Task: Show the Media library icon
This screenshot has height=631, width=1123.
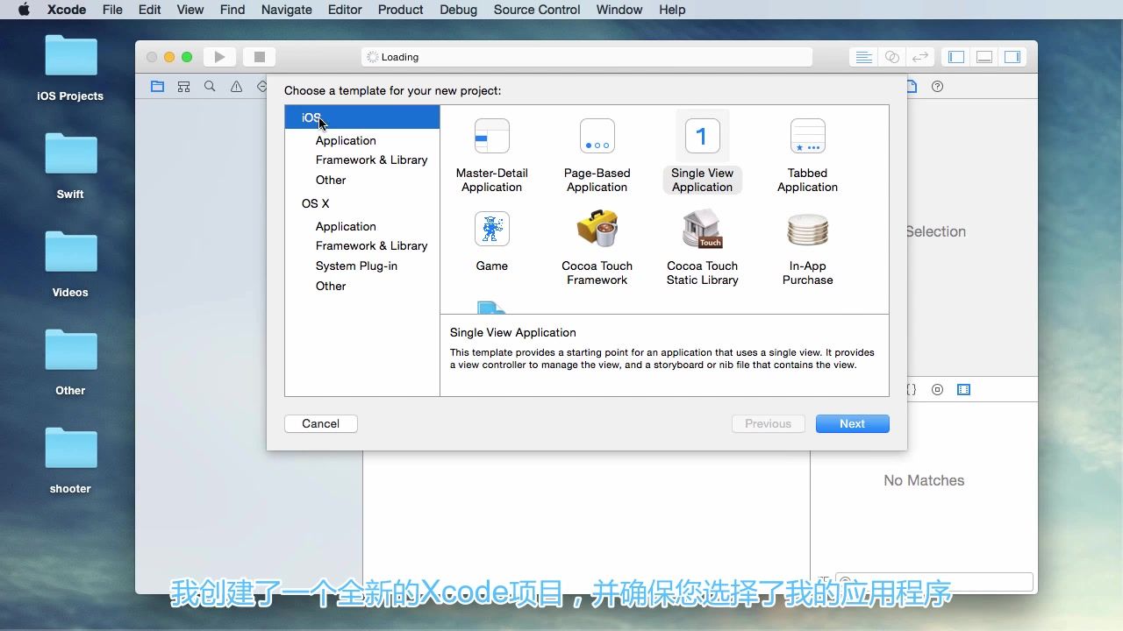Action: click(x=963, y=390)
